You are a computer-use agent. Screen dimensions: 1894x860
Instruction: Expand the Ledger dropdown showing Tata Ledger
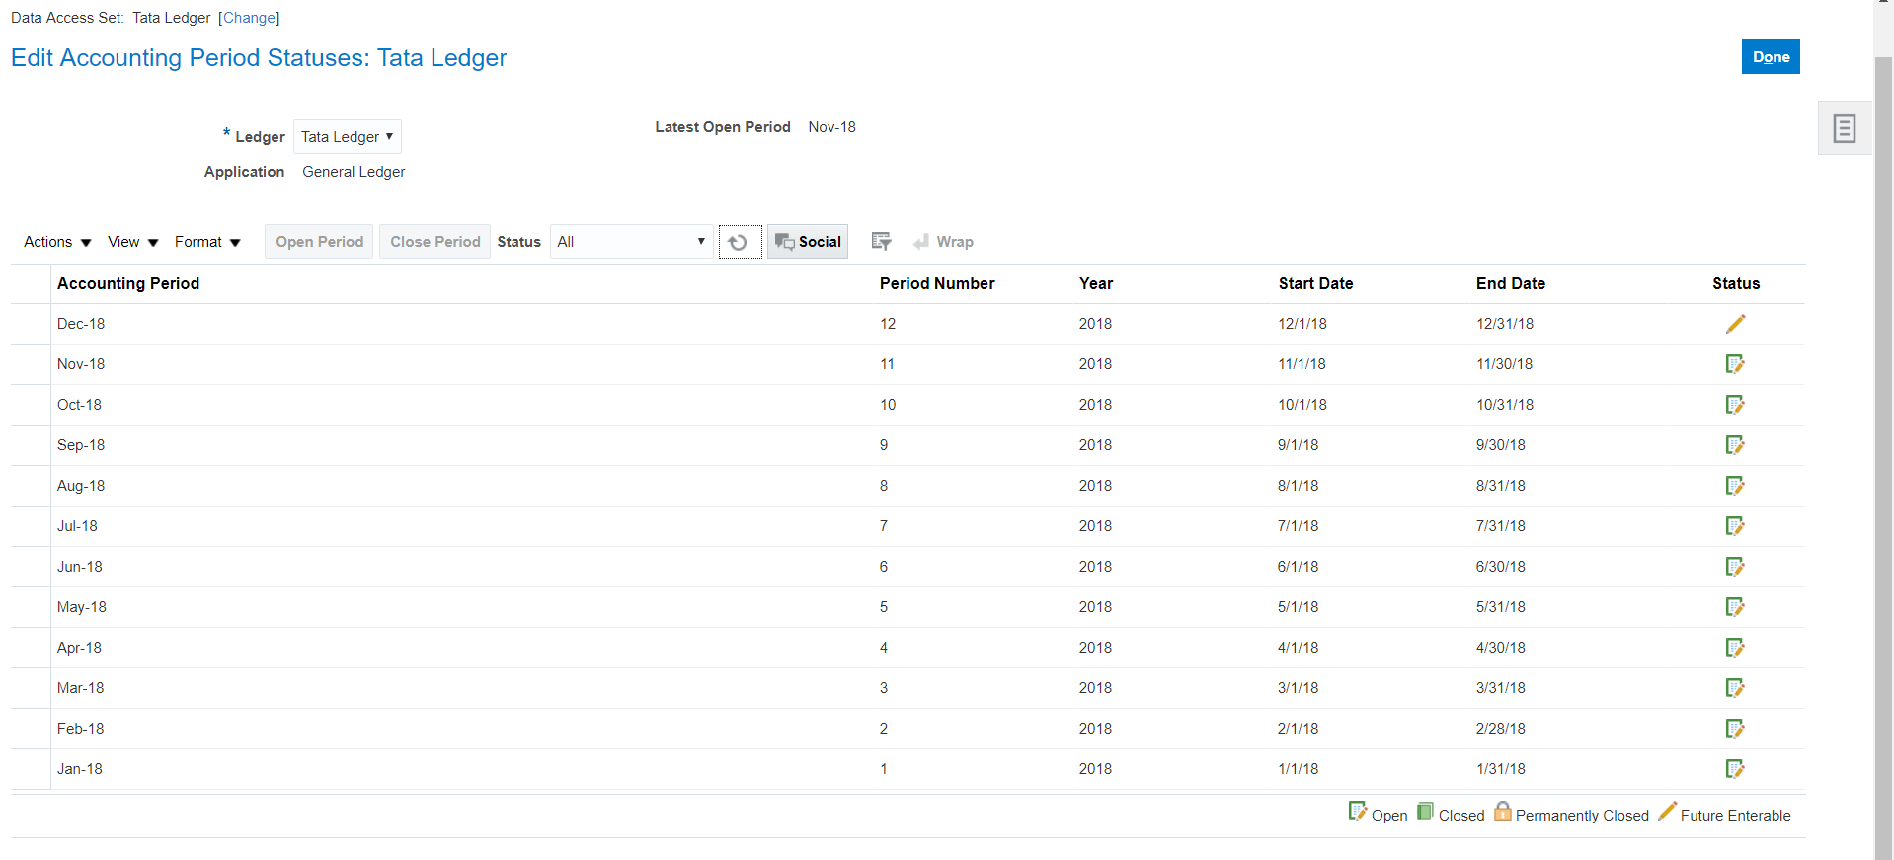(x=348, y=137)
